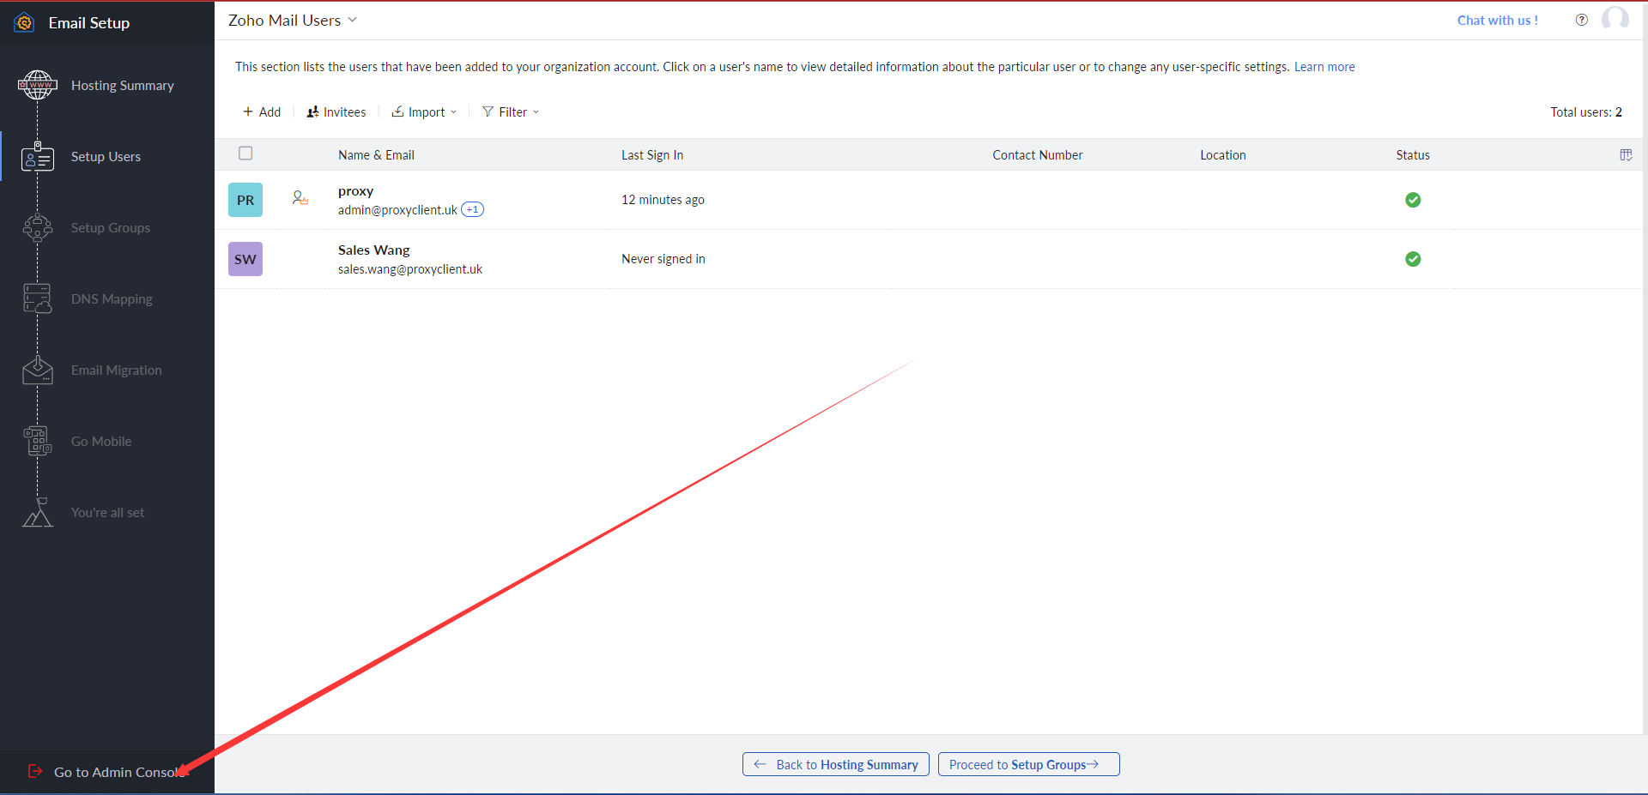Go to the Setup Groups step
Screen dimensions: 1648x795
pyautogui.click(x=110, y=228)
